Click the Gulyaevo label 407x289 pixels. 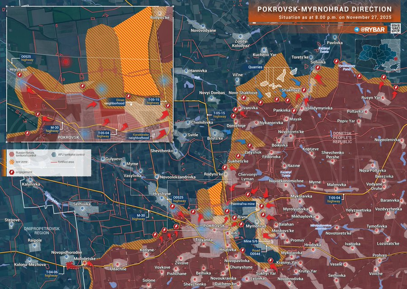[x=114, y=159]
